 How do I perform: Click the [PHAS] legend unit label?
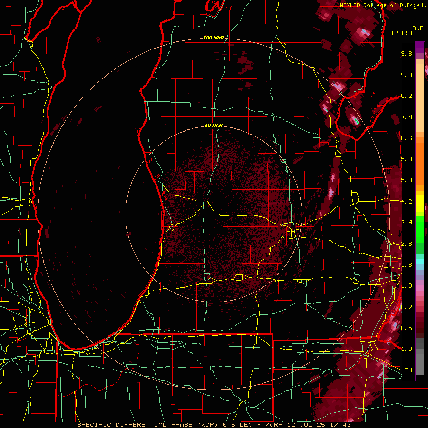point(402,33)
